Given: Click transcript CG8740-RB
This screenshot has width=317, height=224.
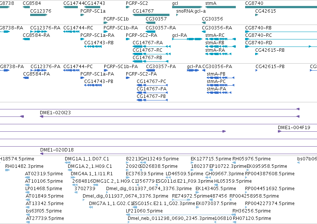Looking at the screenshot, I should (x=258, y=28).
